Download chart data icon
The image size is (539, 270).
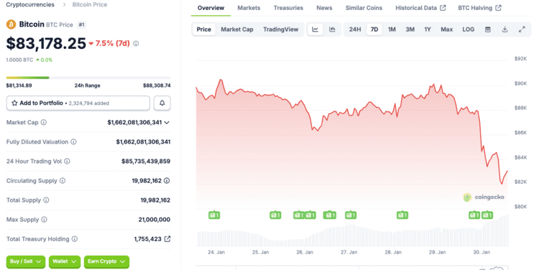505,29
